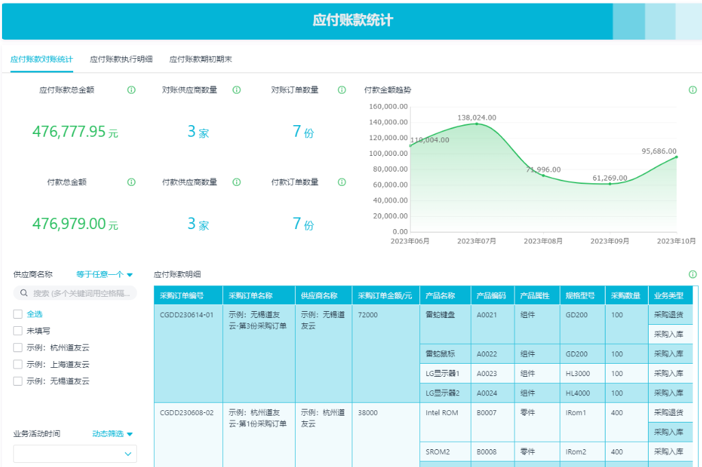The height and width of the screenshot is (467, 702).
Task: Click info icon beside 应付账款总金额
Action: click(x=131, y=90)
